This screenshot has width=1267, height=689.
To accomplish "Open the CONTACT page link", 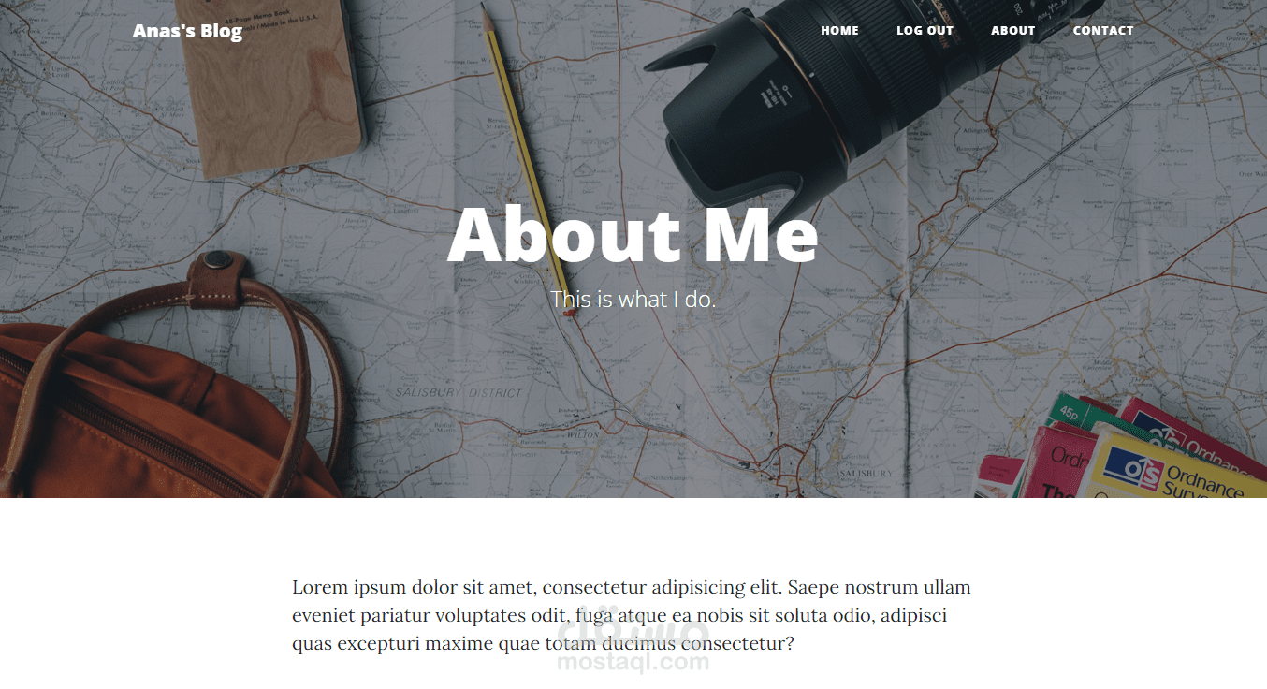I will click(x=1103, y=31).
